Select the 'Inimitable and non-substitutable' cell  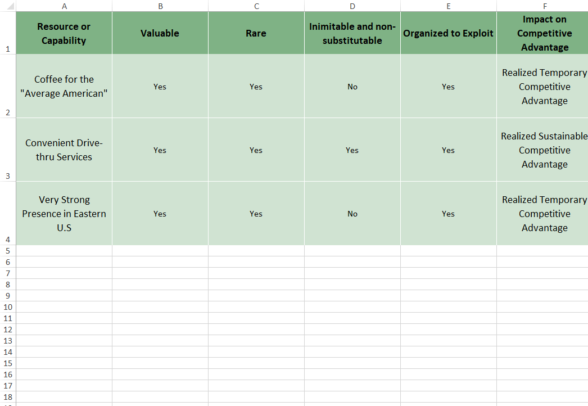pos(352,33)
